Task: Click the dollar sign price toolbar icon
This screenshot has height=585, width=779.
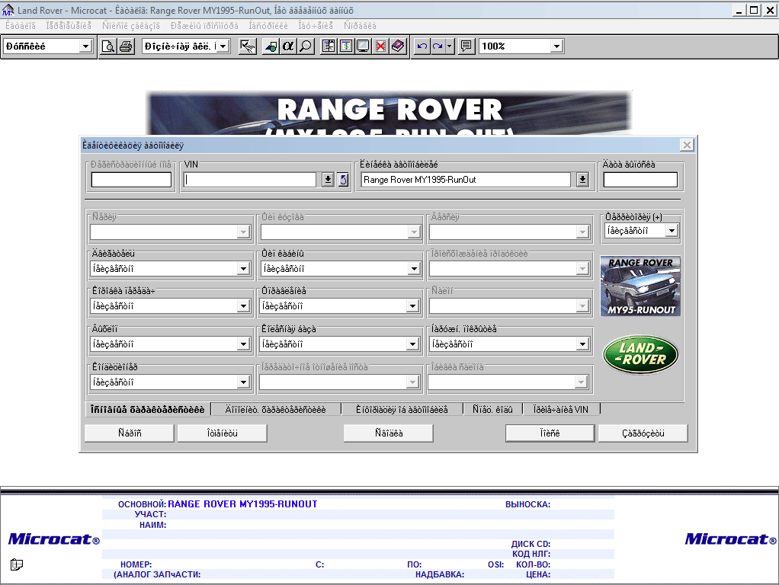Action: (346, 46)
